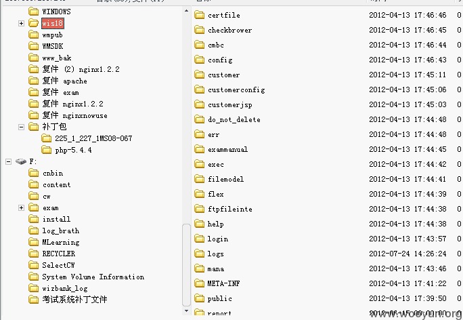The height and width of the screenshot is (320, 463).
Task: Click the F: drive icon
Action: click(x=21, y=161)
